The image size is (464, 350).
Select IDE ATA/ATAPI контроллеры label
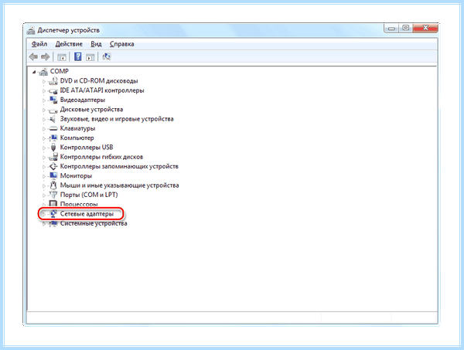pyautogui.click(x=102, y=90)
